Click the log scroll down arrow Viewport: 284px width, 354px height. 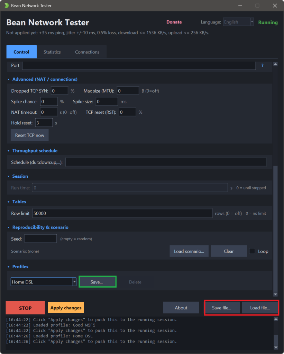coord(276,347)
